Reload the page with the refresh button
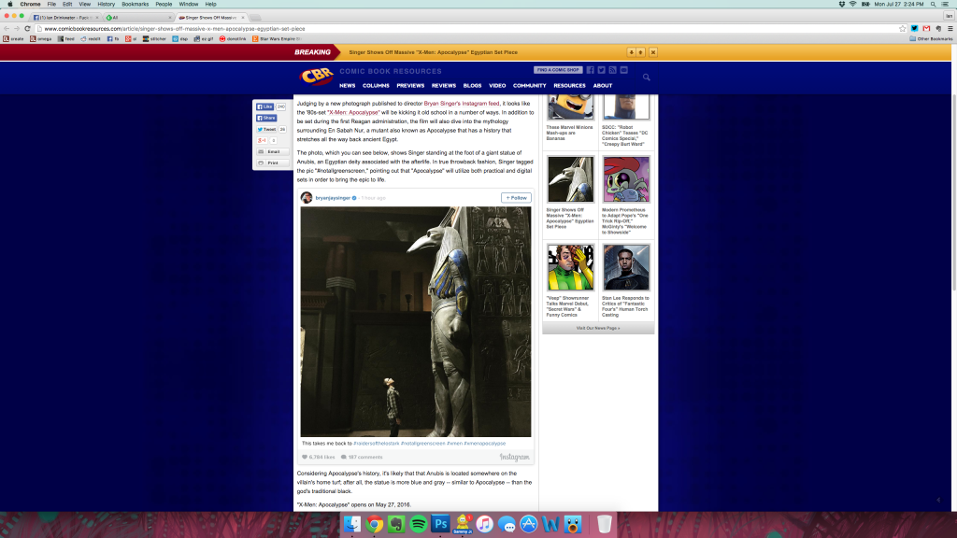 [27, 29]
